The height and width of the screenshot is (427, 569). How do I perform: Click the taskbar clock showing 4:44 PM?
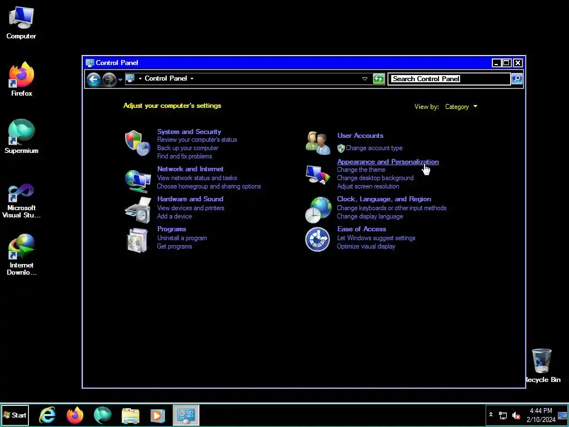[541, 415]
